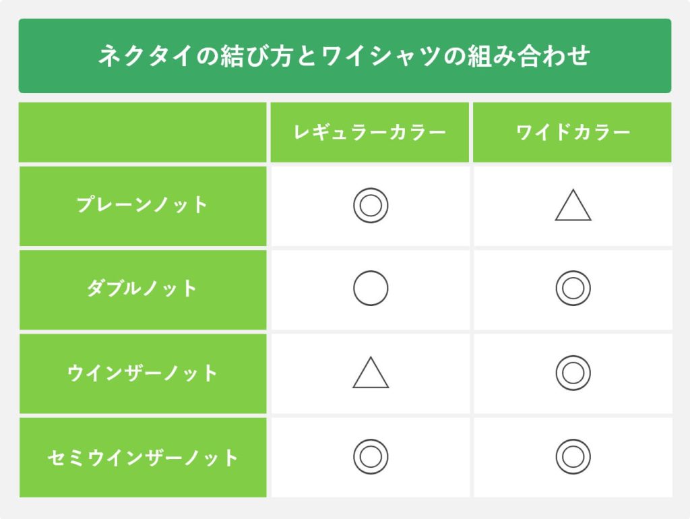Click the double circle for セミウインザーノット under レギュラーカラー
Viewport: 690px width, 519px height.
click(371, 456)
